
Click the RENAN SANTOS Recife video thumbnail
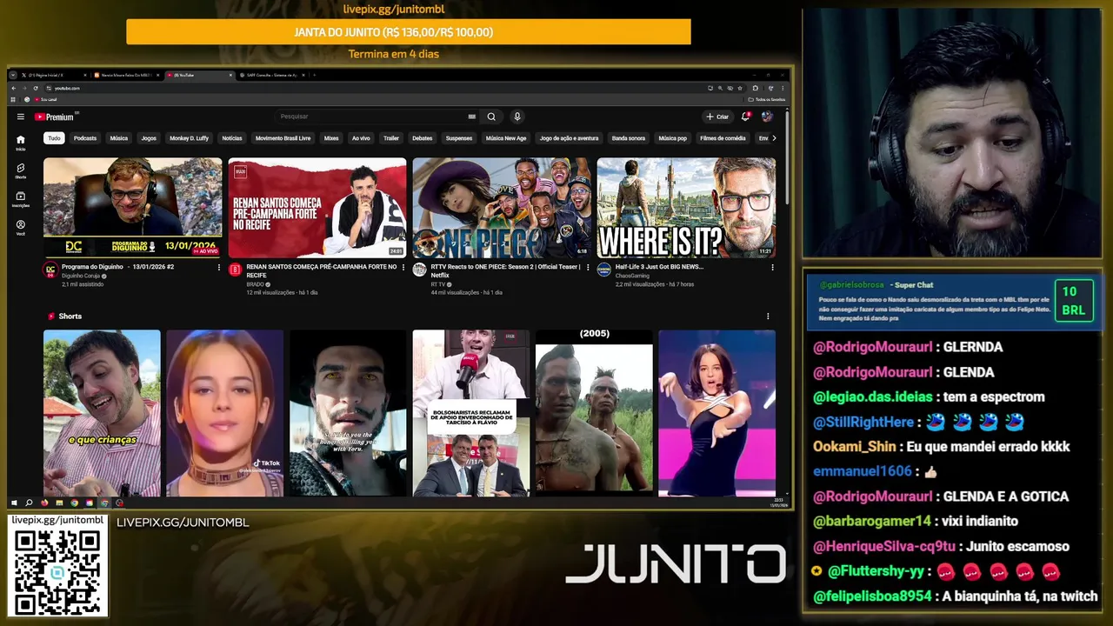pos(317,208)
